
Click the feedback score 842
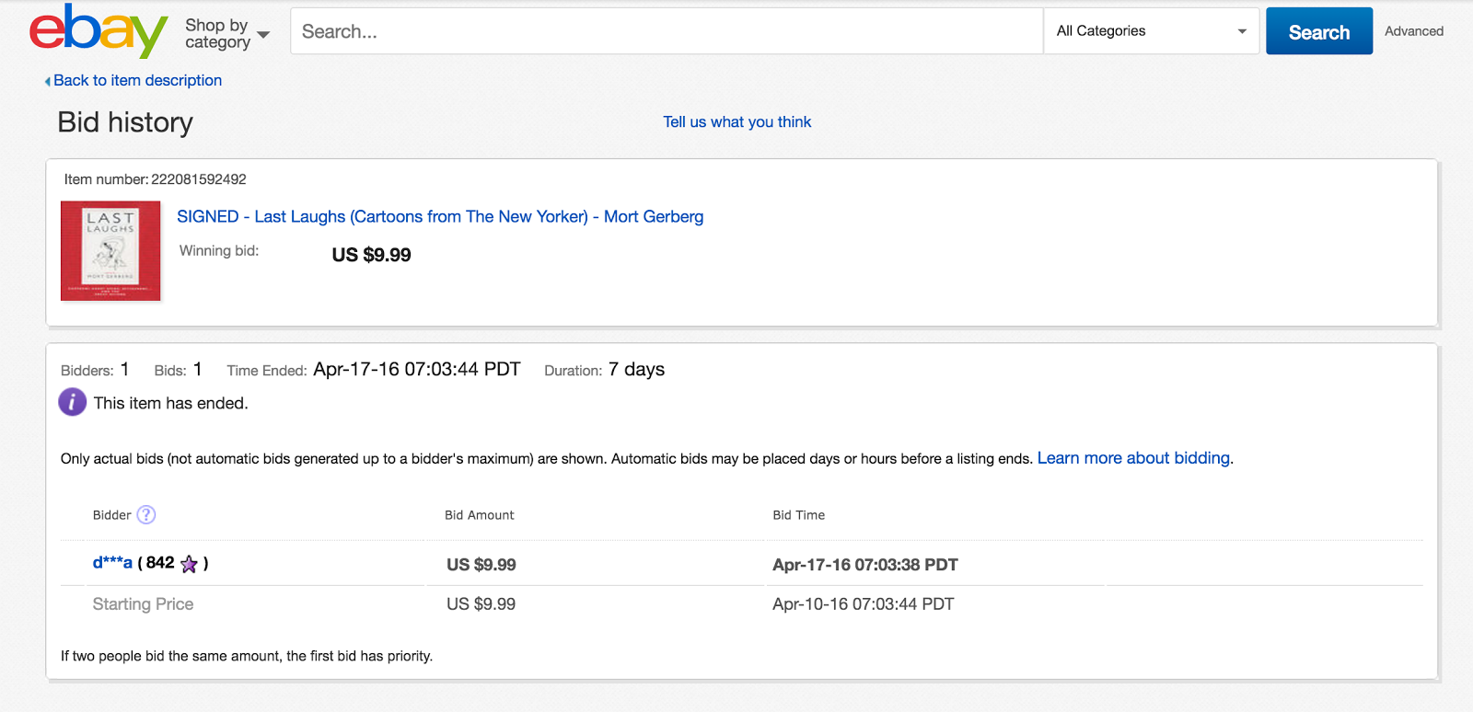click(160, 563)
